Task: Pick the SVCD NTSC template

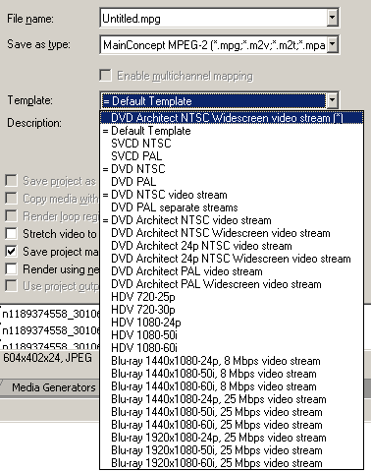Action: (232, 144)
